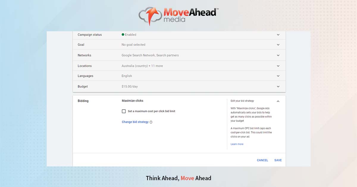Click the 'Maximize clicks' heading
Image resolution: width=357 pixels, height=187 pixels.
tap(133, 101)
